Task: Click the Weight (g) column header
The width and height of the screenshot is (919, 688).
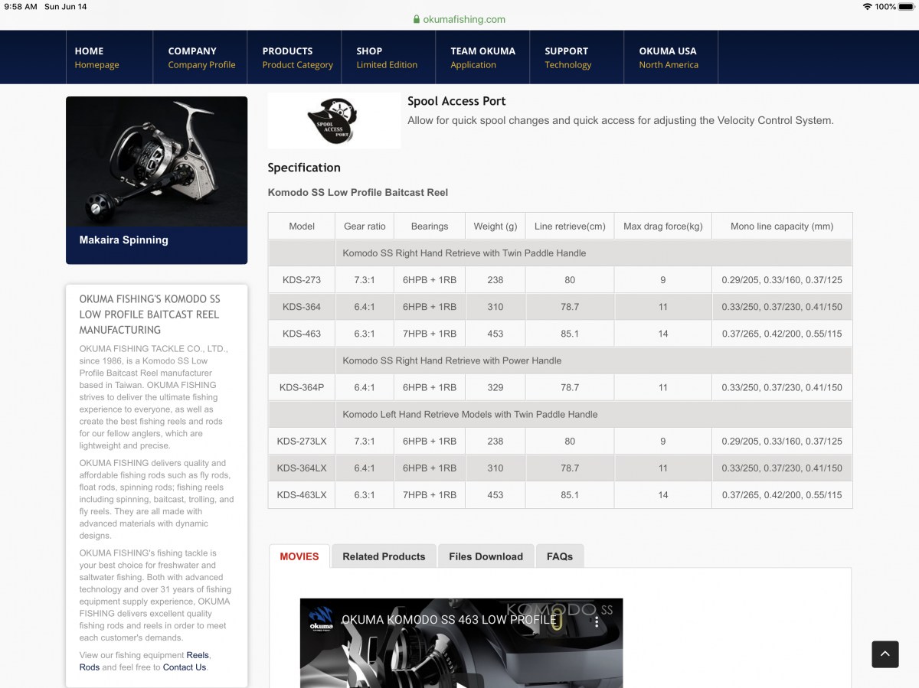Action: [x=495, y=227]
